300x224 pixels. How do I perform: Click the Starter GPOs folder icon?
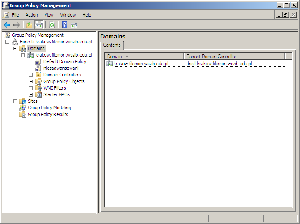tap(38, 94)
